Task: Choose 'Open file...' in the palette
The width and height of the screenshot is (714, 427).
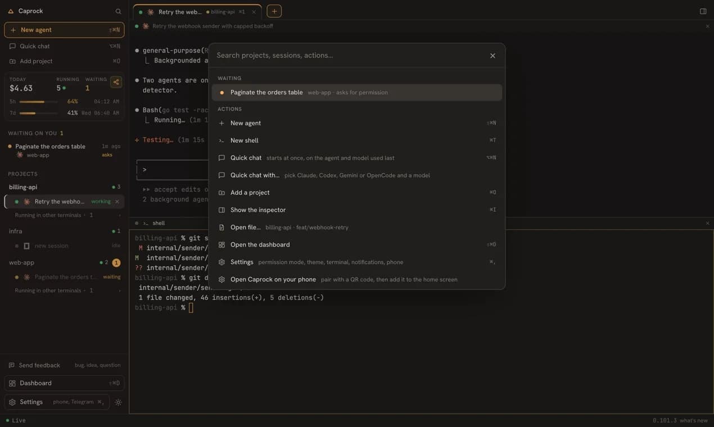Action: point(357,228)
